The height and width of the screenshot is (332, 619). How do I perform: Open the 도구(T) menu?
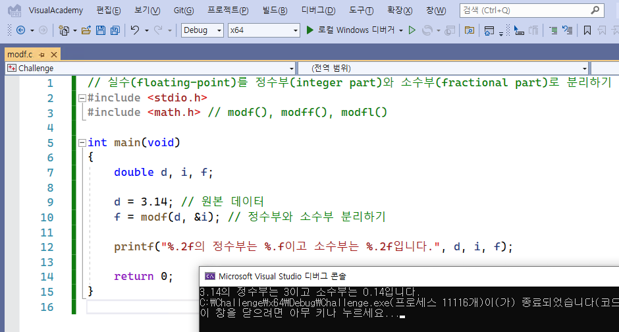[x=362, y=11]
